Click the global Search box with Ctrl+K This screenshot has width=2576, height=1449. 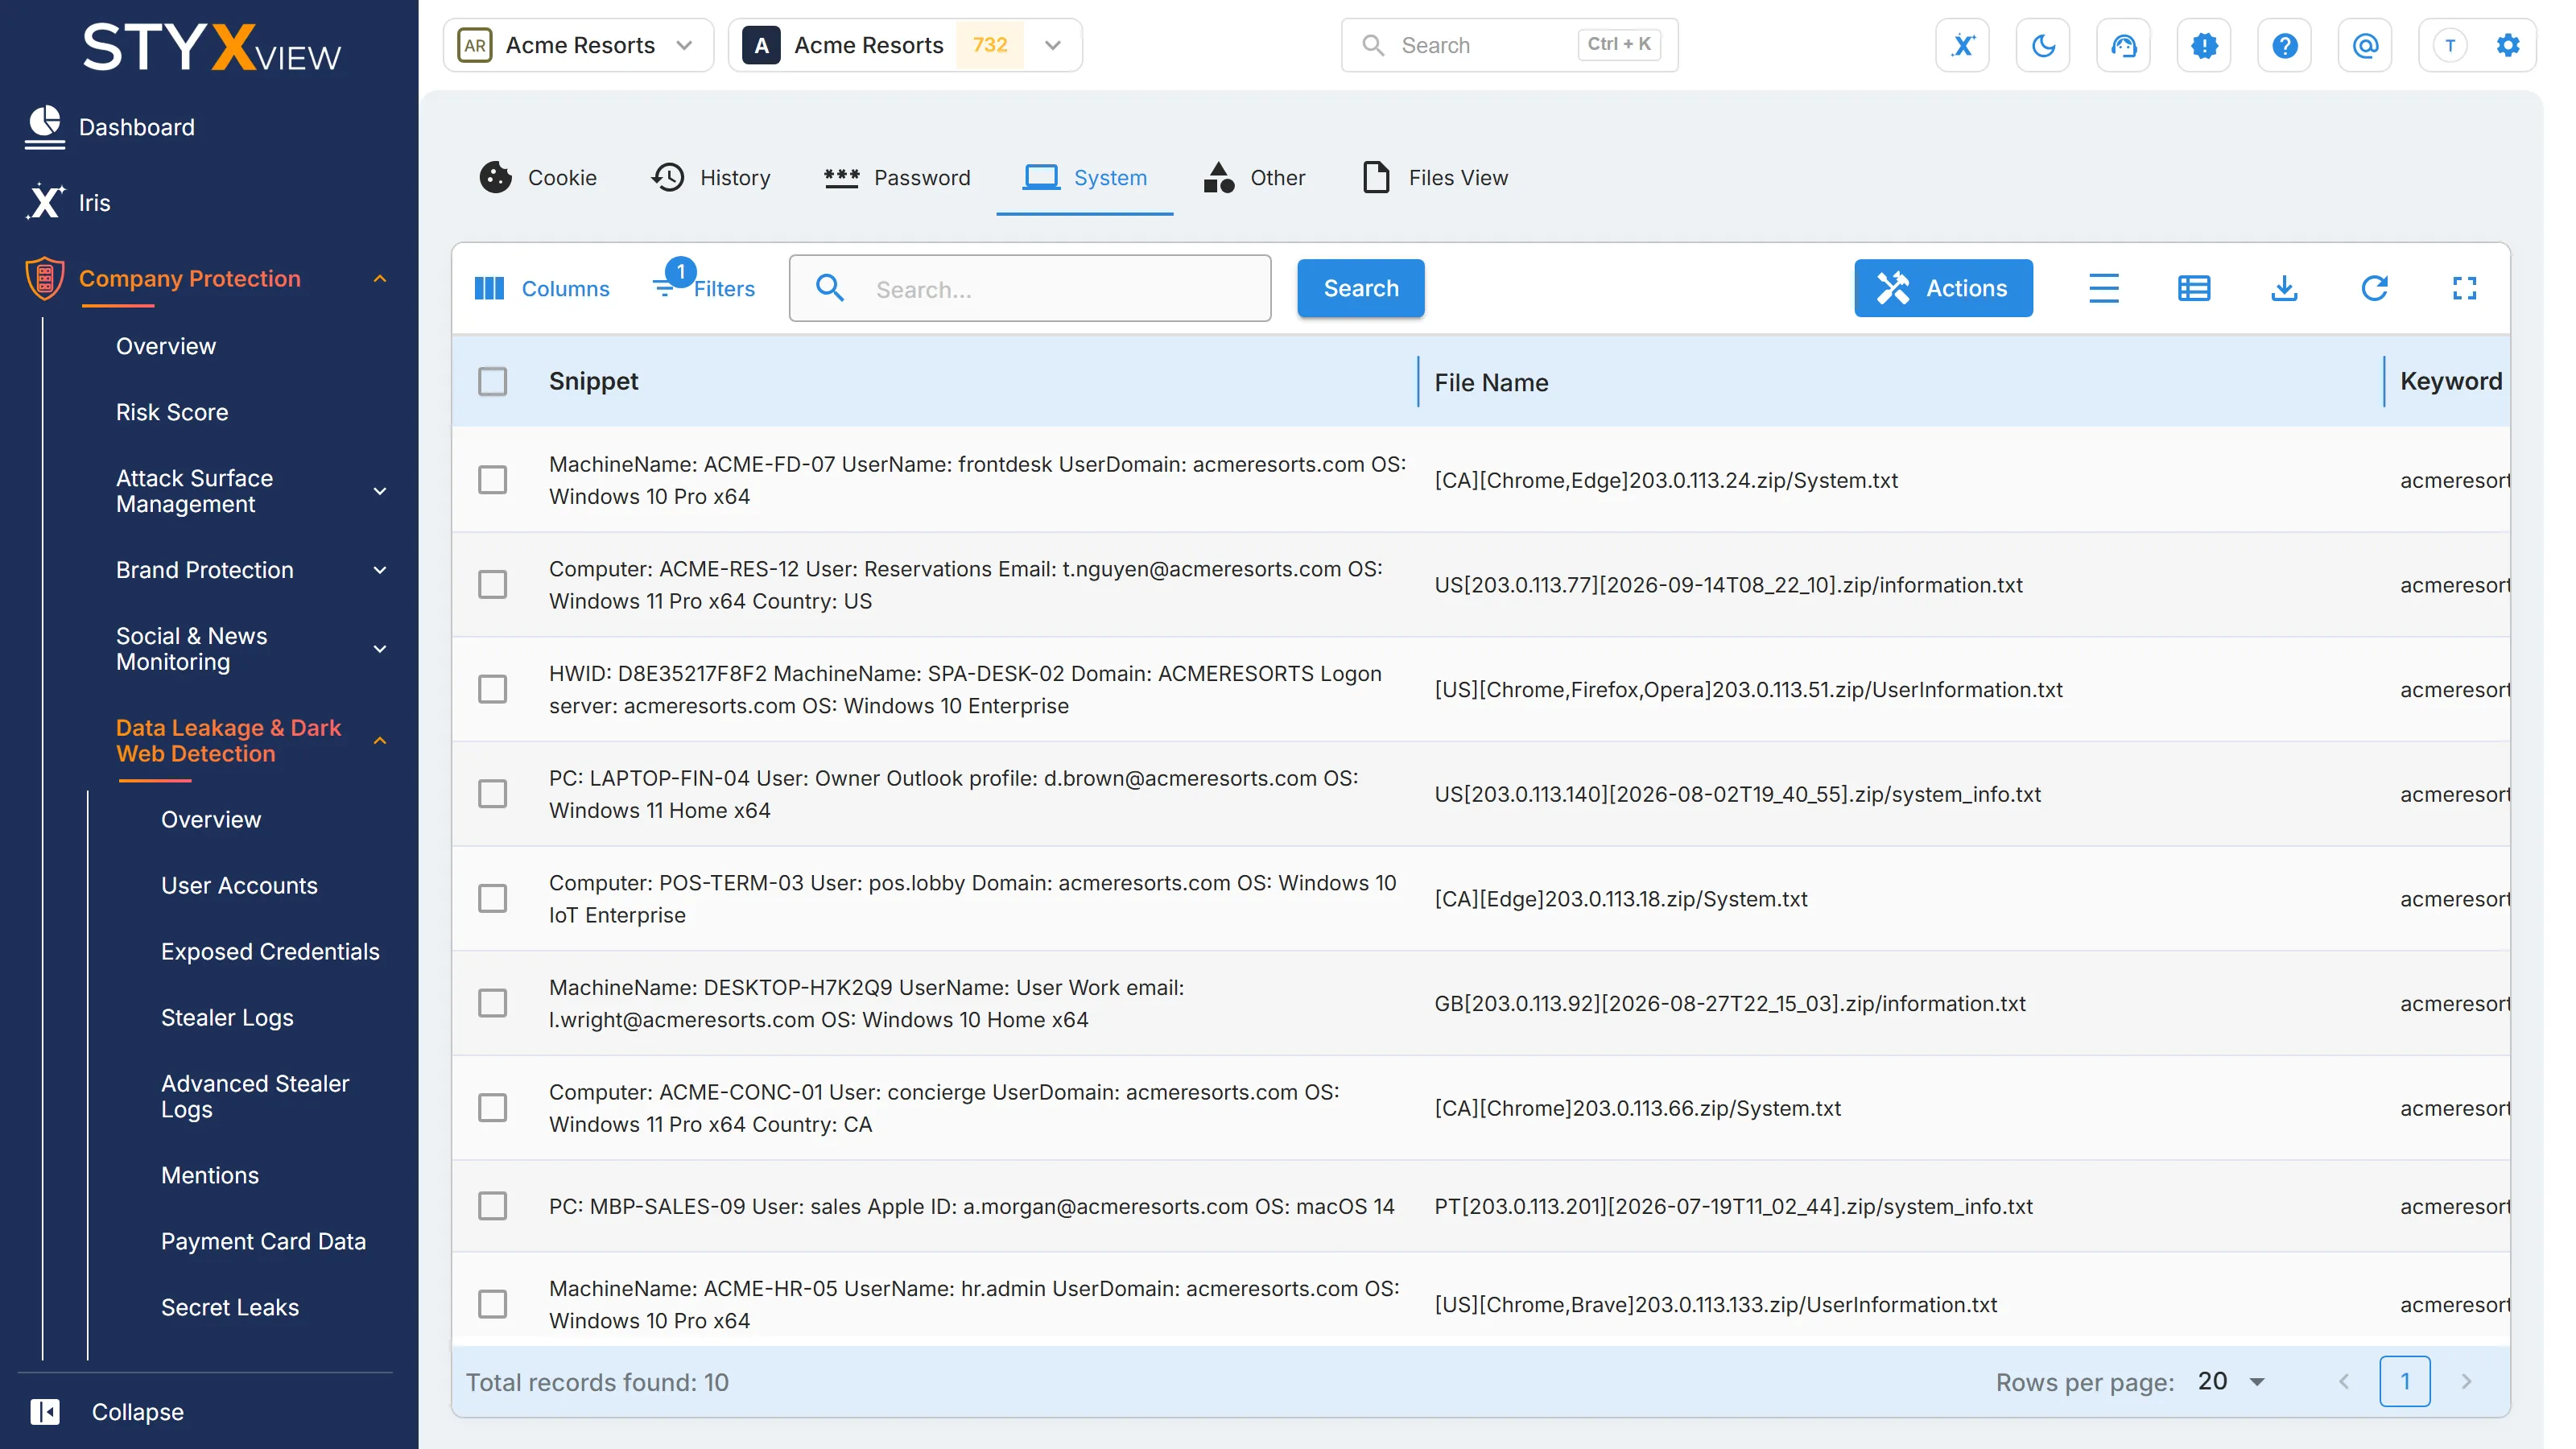(1509, 45)
